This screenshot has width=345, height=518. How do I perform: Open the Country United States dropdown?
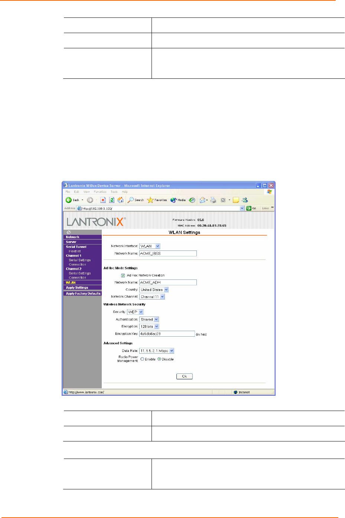[x=154, y=289]
